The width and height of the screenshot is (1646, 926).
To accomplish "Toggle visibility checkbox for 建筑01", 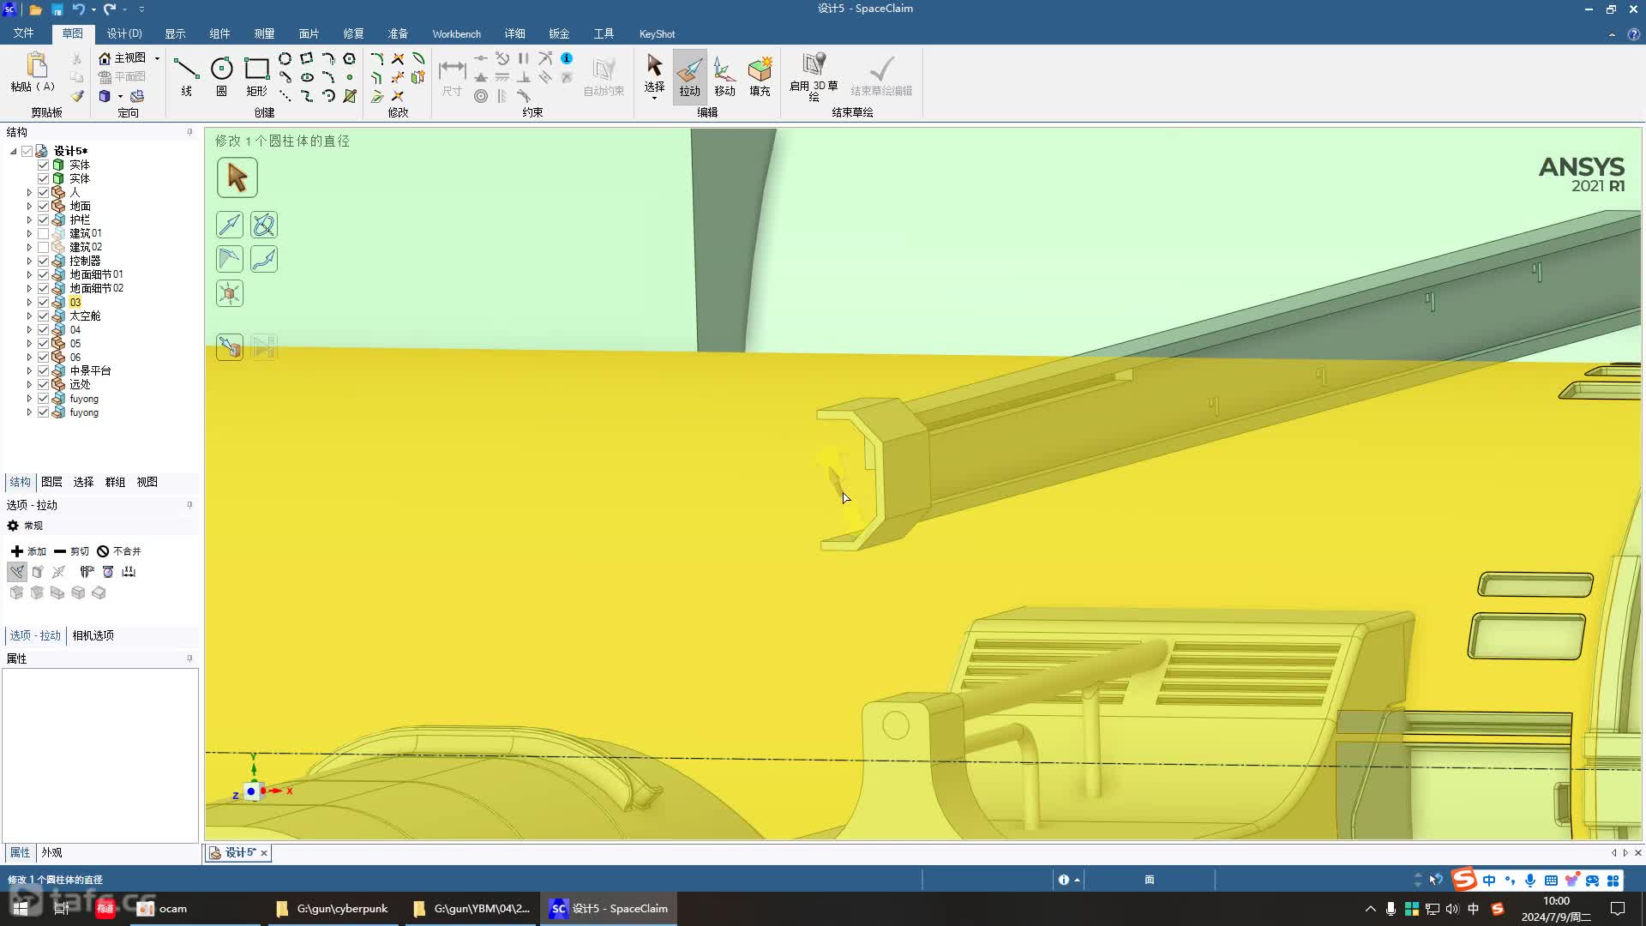I will 43,233.
